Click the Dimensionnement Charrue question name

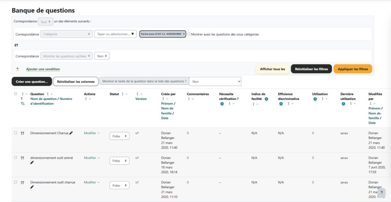pyautogui.click(x=49, y=133)
